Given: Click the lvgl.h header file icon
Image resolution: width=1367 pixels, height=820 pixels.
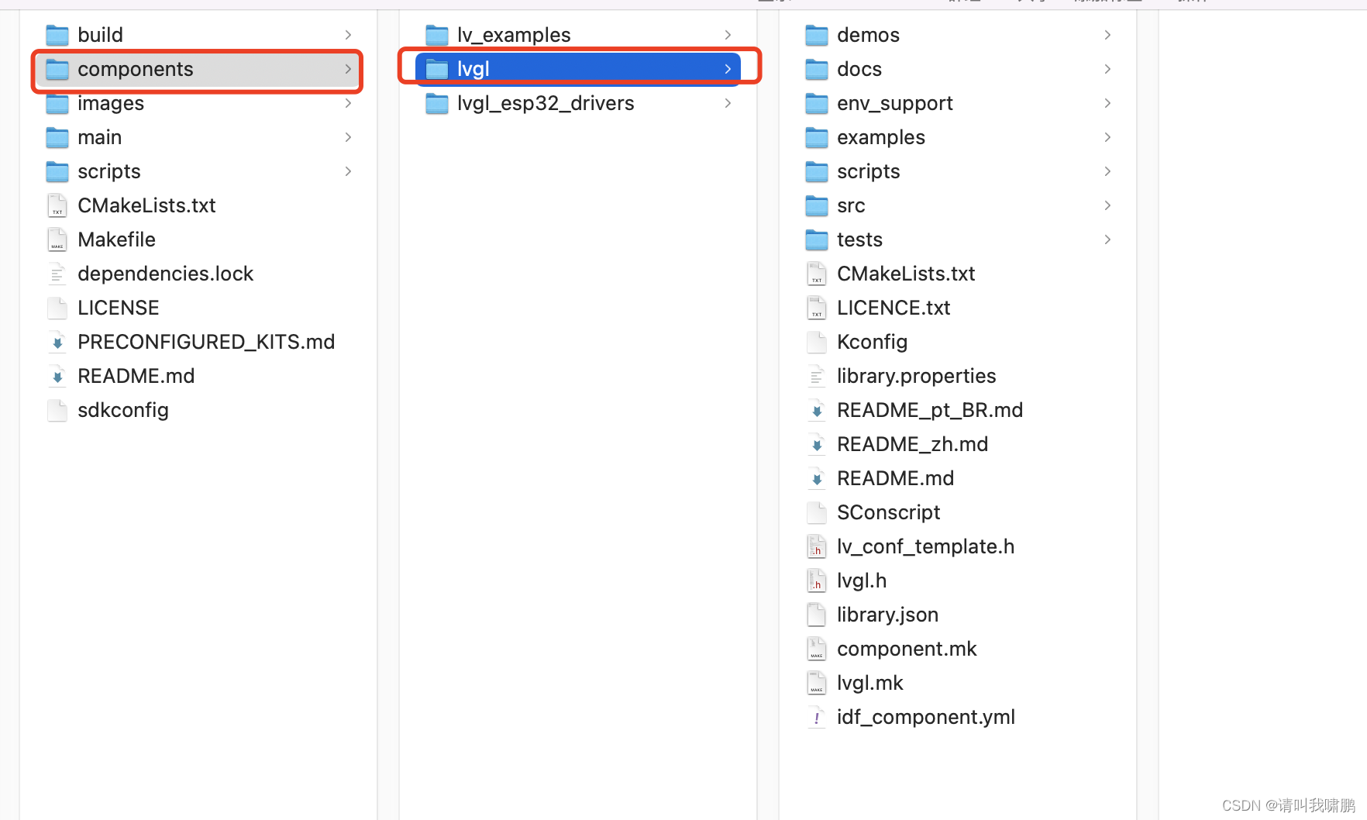Looking at the screenshot, I should (817, 581).
